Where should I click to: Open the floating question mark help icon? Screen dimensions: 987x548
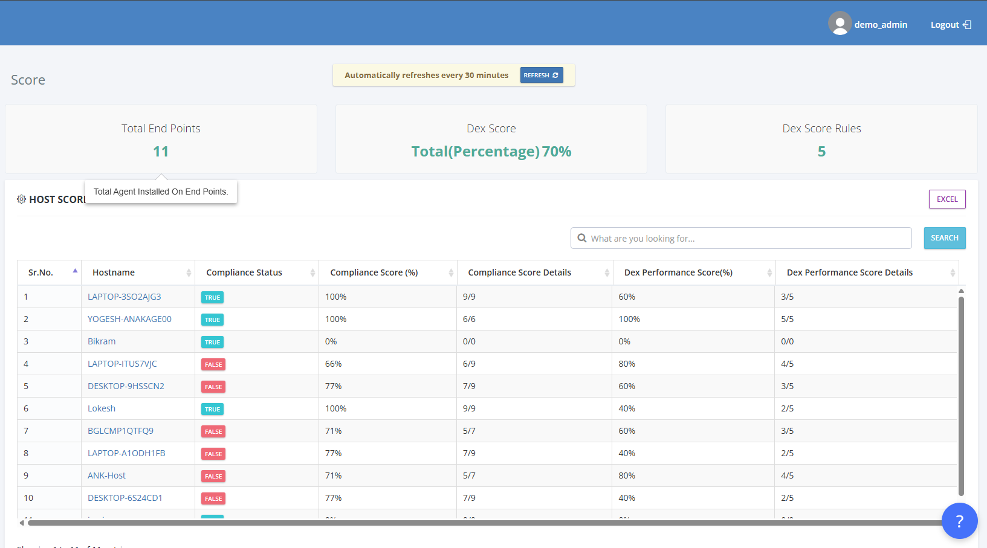click(x=959, y=520)
